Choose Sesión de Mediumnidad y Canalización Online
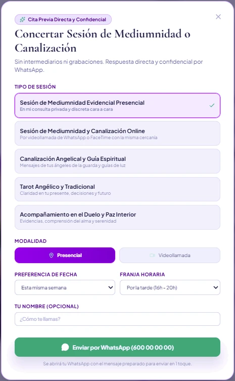This screenshot has width=235, height=381. 117,134
